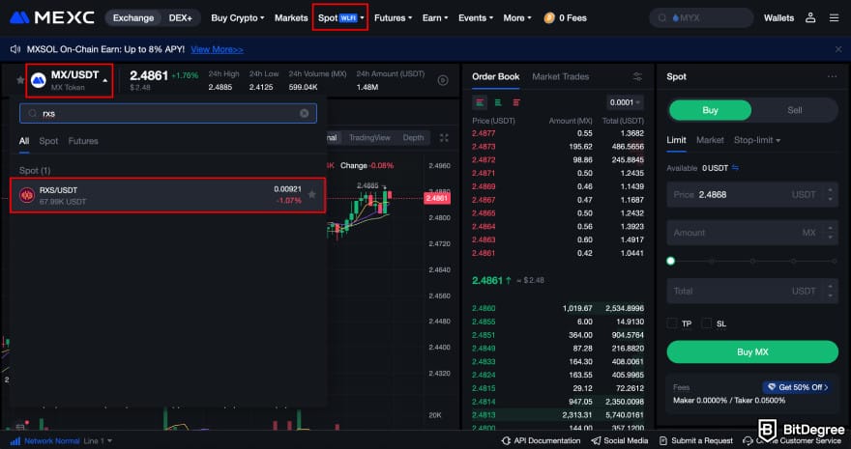Open the user profile icon
This screenshot has width=851, height=449.
(x=810, y=18)
